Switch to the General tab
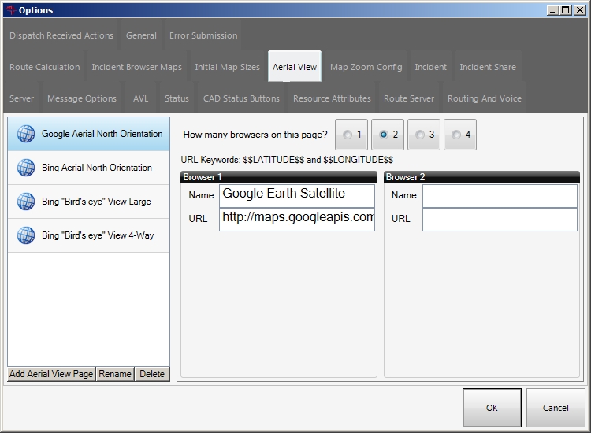The width and height of the screenshot is (591, 433). (141, 35)
